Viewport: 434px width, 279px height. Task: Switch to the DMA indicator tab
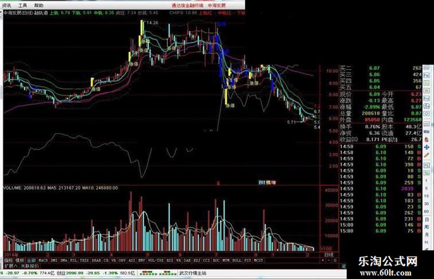pos(64,260)
